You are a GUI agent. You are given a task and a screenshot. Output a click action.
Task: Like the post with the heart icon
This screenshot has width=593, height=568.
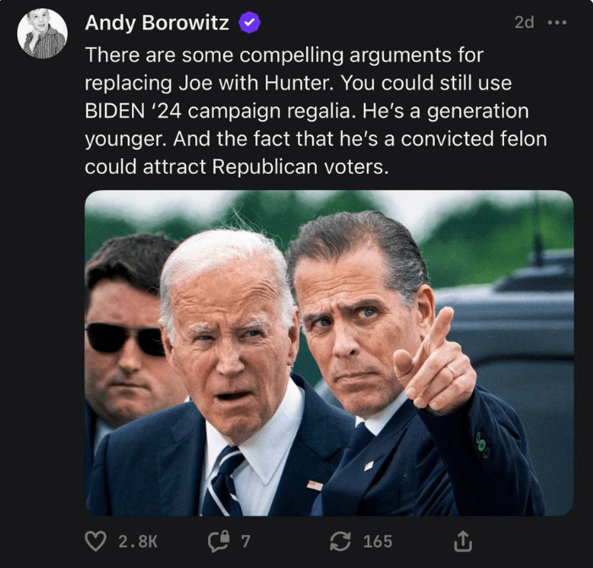click(x=97, y=542)
